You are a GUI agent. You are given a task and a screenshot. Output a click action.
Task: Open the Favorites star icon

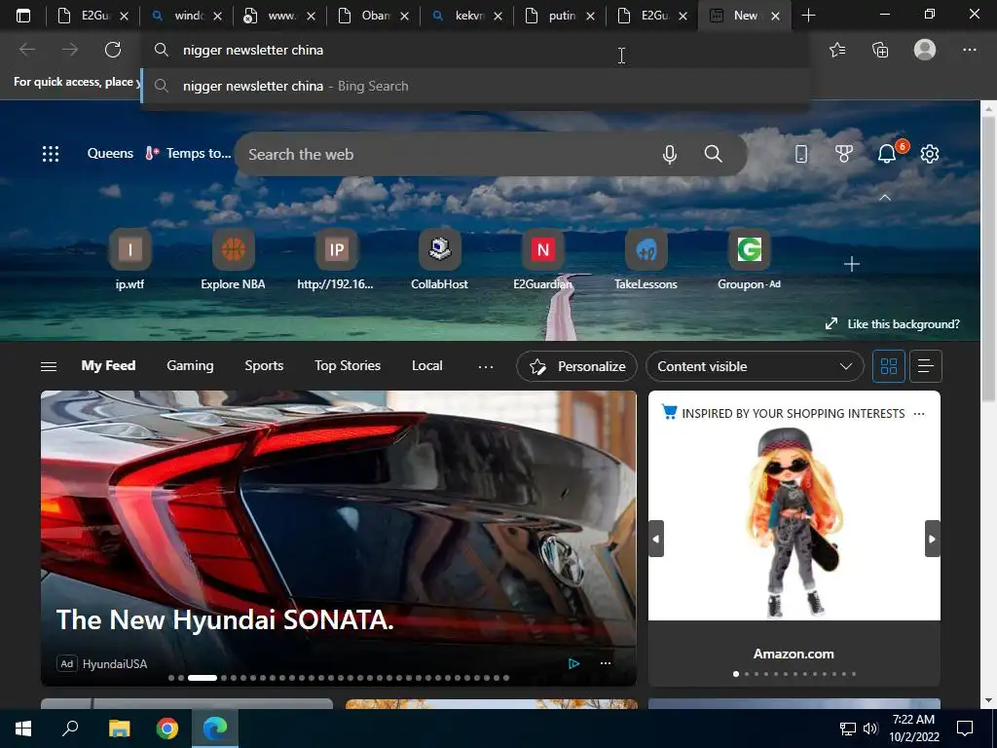click(x=837, y=50)
